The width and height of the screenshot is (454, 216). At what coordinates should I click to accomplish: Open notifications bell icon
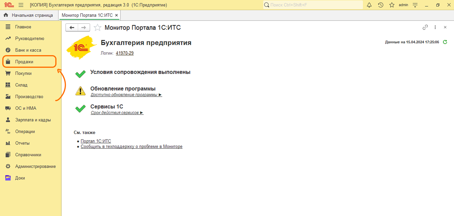point(369,5)
